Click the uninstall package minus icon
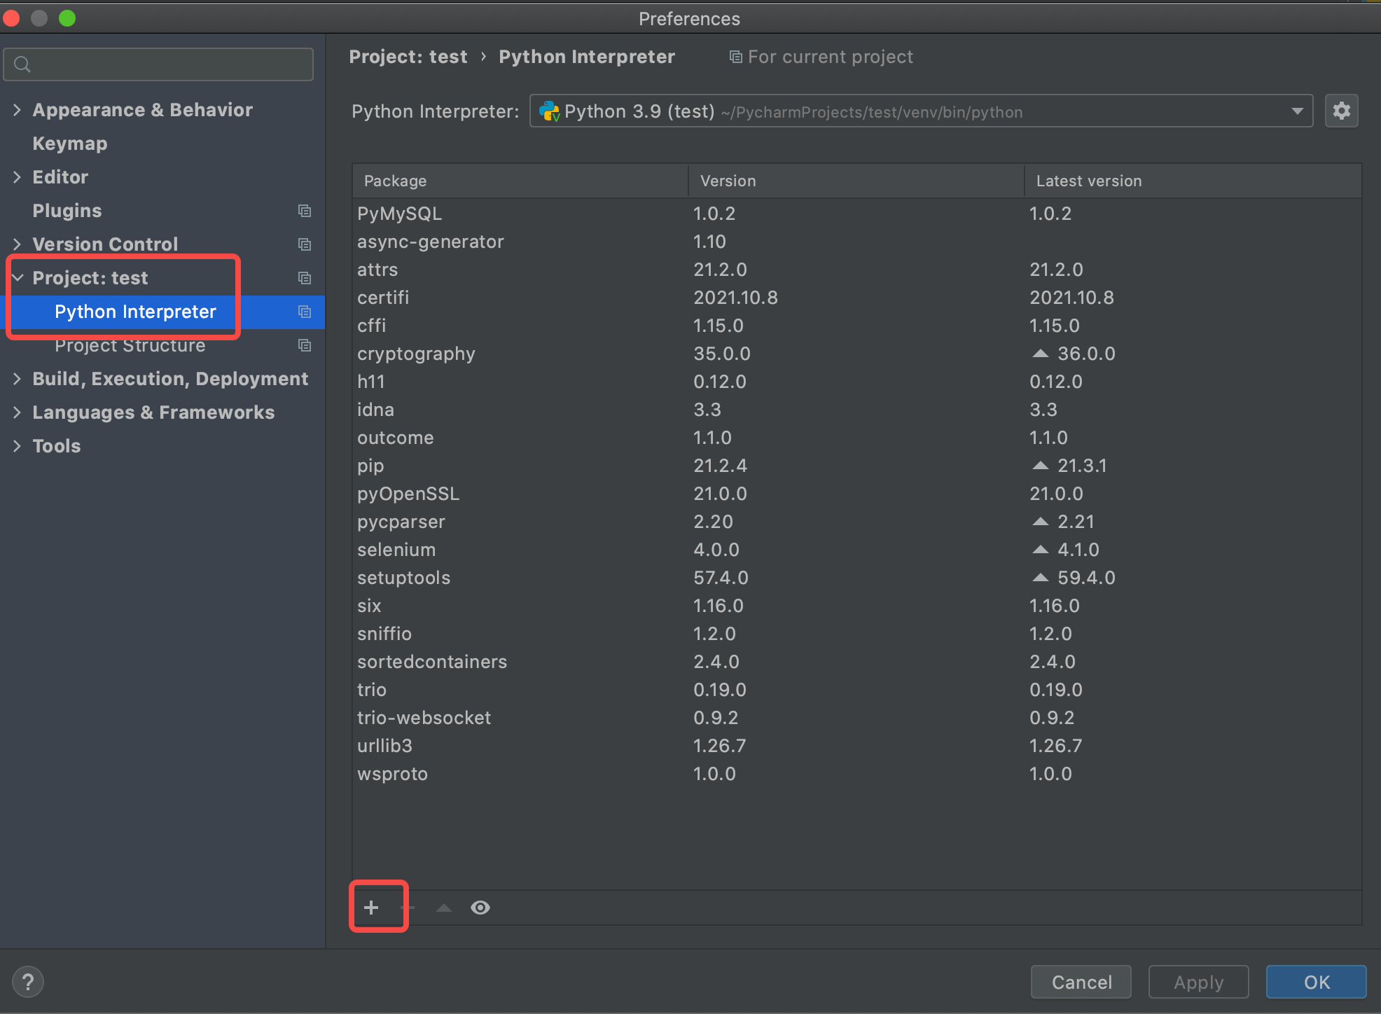The image size is (1381, 1014). 408,908
